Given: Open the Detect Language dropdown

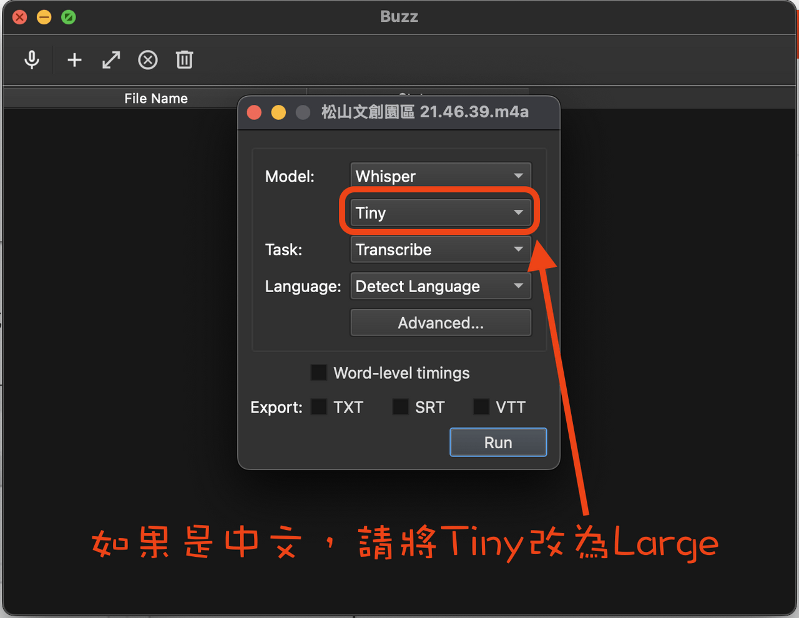Looking at the screenshot, I should 441,287.
